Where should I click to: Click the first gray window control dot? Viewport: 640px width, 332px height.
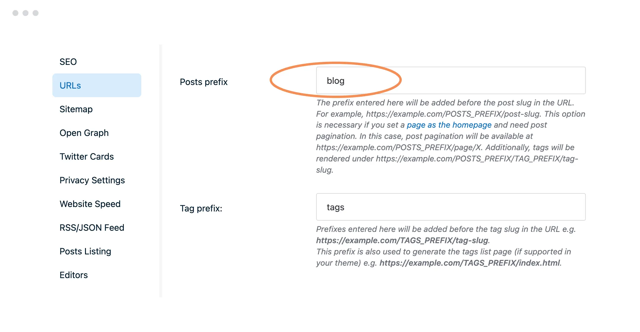click(x=15, y=13)
